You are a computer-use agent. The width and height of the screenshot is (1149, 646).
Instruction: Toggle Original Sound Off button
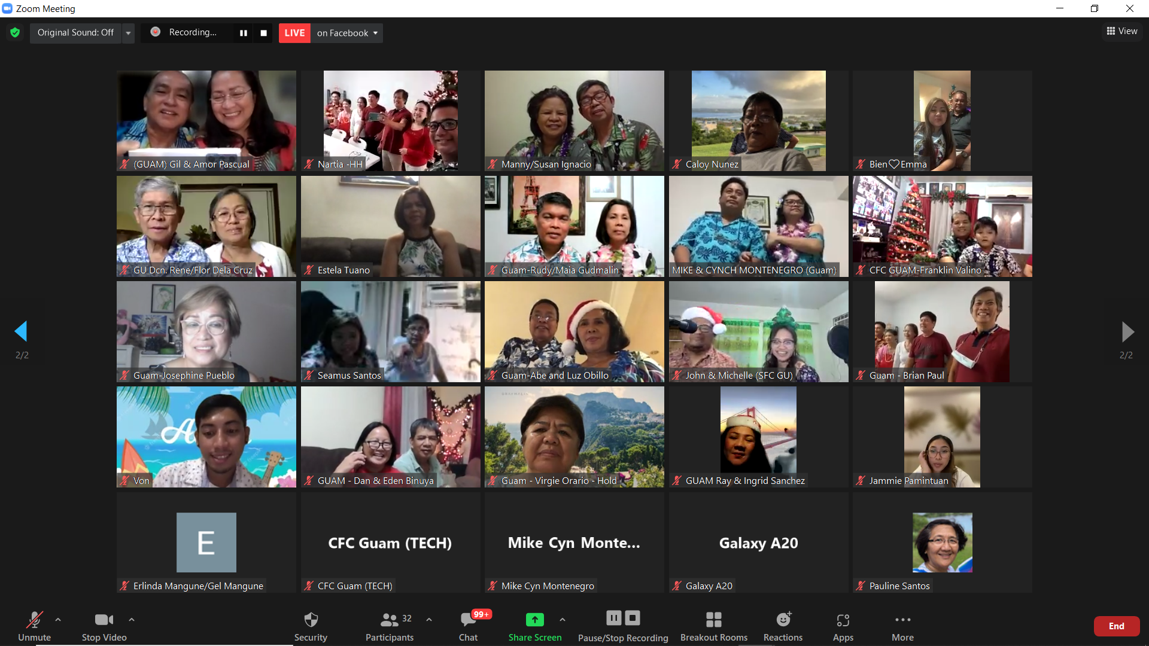point(75,32)
